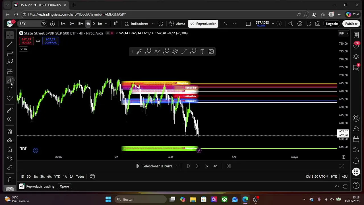Image resolution: width=364 pixels, height=205 pixels.
Task: Open the alerts clock panel with 99+ badge
Action: coord(356,46)
